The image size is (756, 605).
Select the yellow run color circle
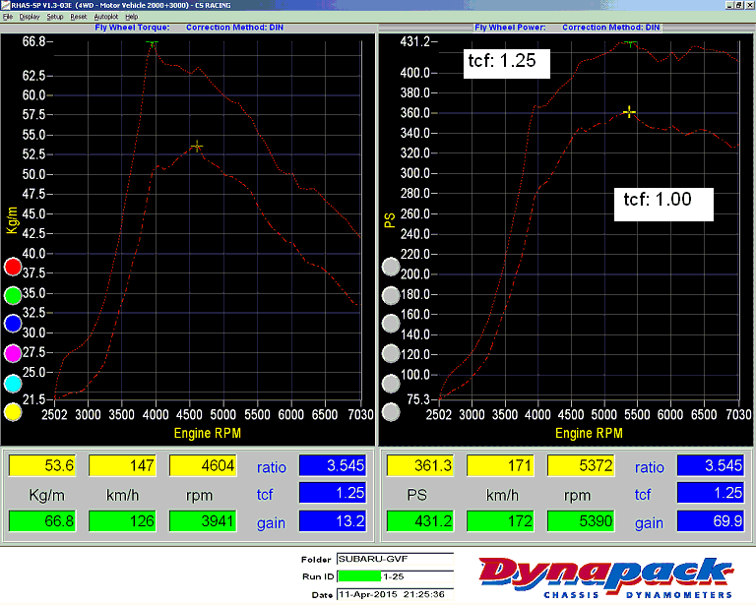[x=13, y=412]
